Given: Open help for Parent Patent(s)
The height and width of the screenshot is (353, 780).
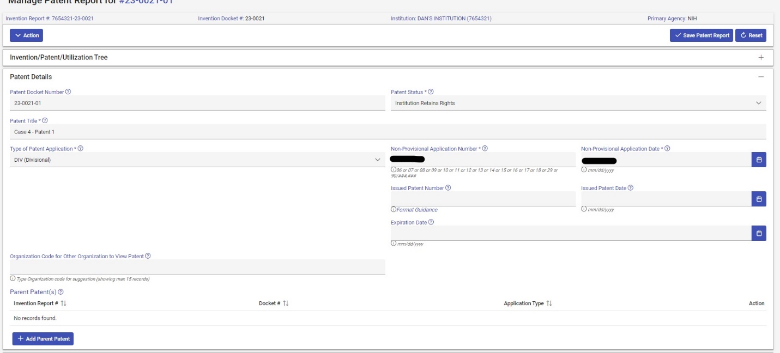Looking at the screenshot, I should [61, 292].
